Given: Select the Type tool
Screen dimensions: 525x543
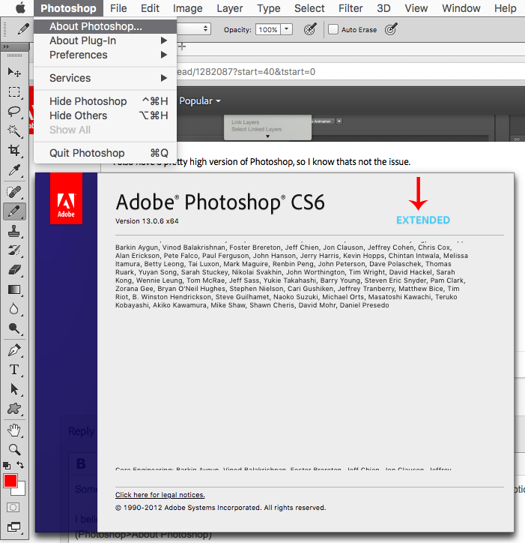Looking at the screenshot, I should click(x=13, y=370).
